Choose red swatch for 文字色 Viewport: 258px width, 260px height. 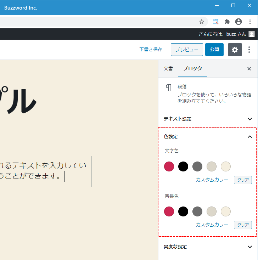(169, 166)
